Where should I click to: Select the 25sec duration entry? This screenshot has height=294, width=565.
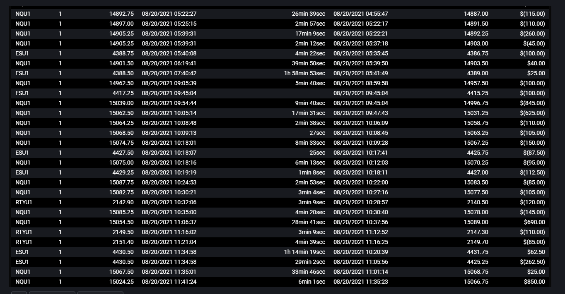[x=317, y=153]
